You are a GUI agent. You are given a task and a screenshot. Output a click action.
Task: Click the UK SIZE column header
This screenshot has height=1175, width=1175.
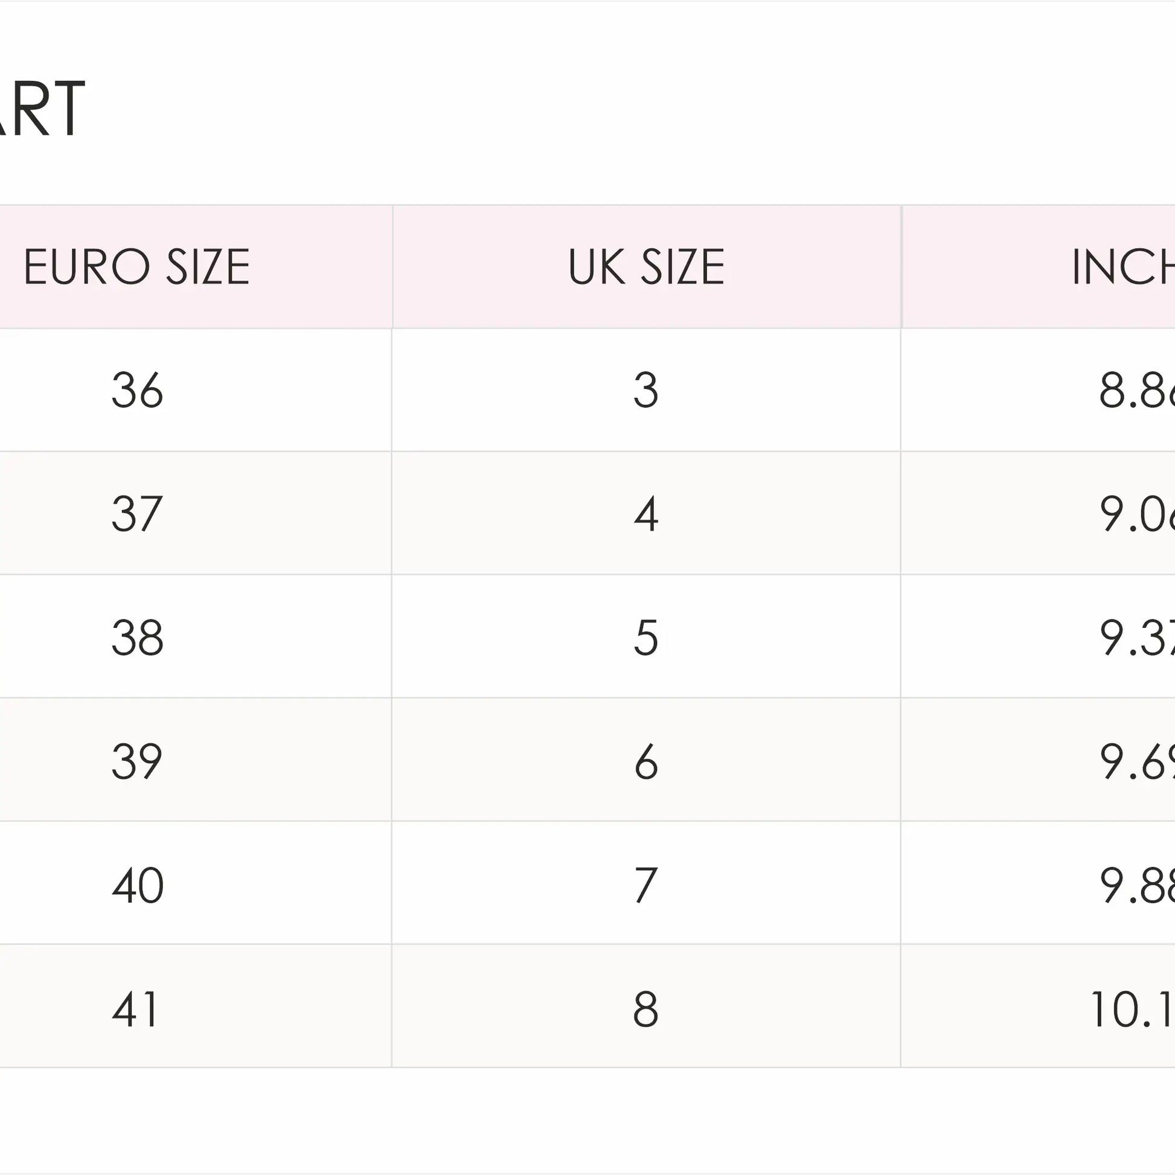(x=647, y=267)
